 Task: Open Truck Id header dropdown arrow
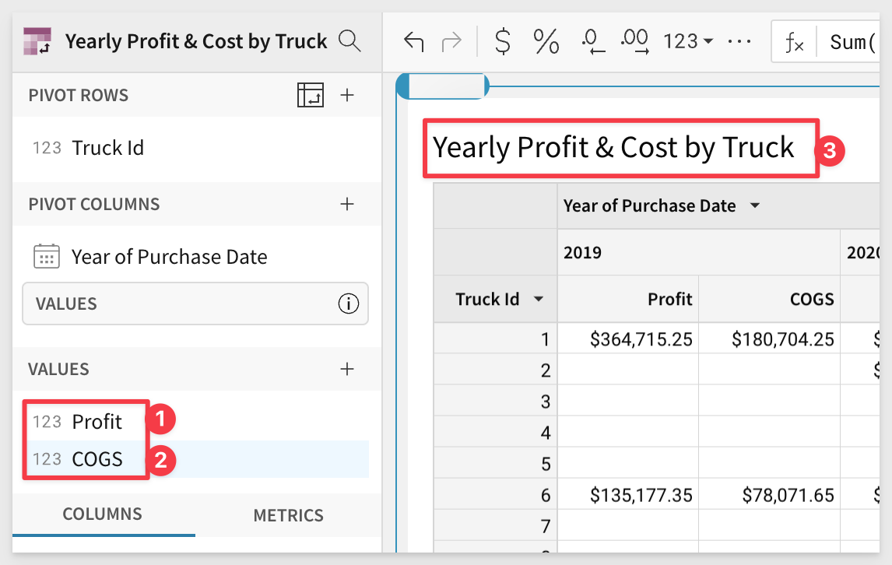point(537,300)
